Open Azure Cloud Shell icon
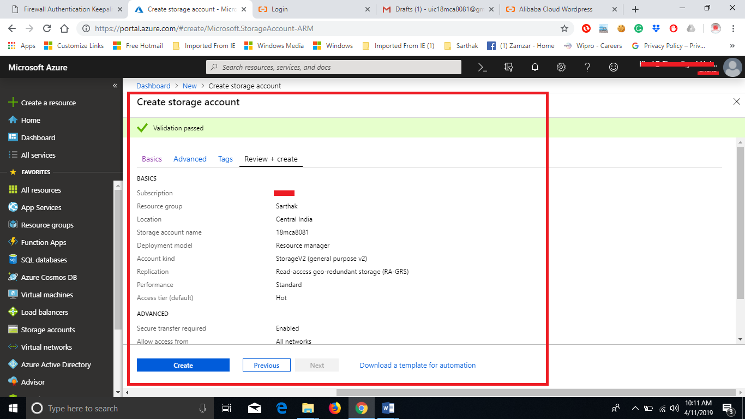 482,67
